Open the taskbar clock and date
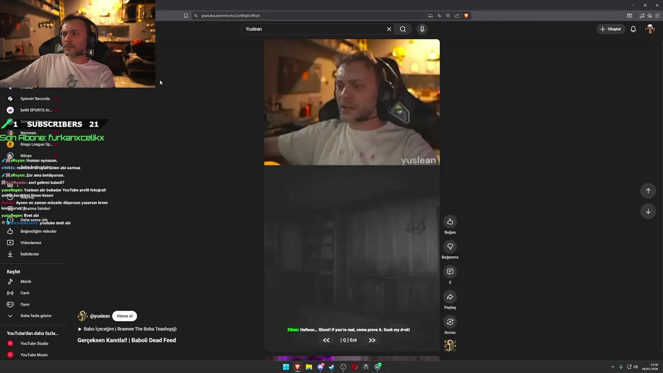This screenshot has height=373, width=663. [x=651, y=367]
